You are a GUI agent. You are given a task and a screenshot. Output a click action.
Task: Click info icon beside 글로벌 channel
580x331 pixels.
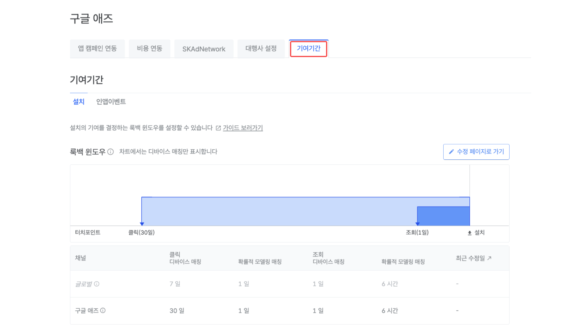tap(97, 284)
